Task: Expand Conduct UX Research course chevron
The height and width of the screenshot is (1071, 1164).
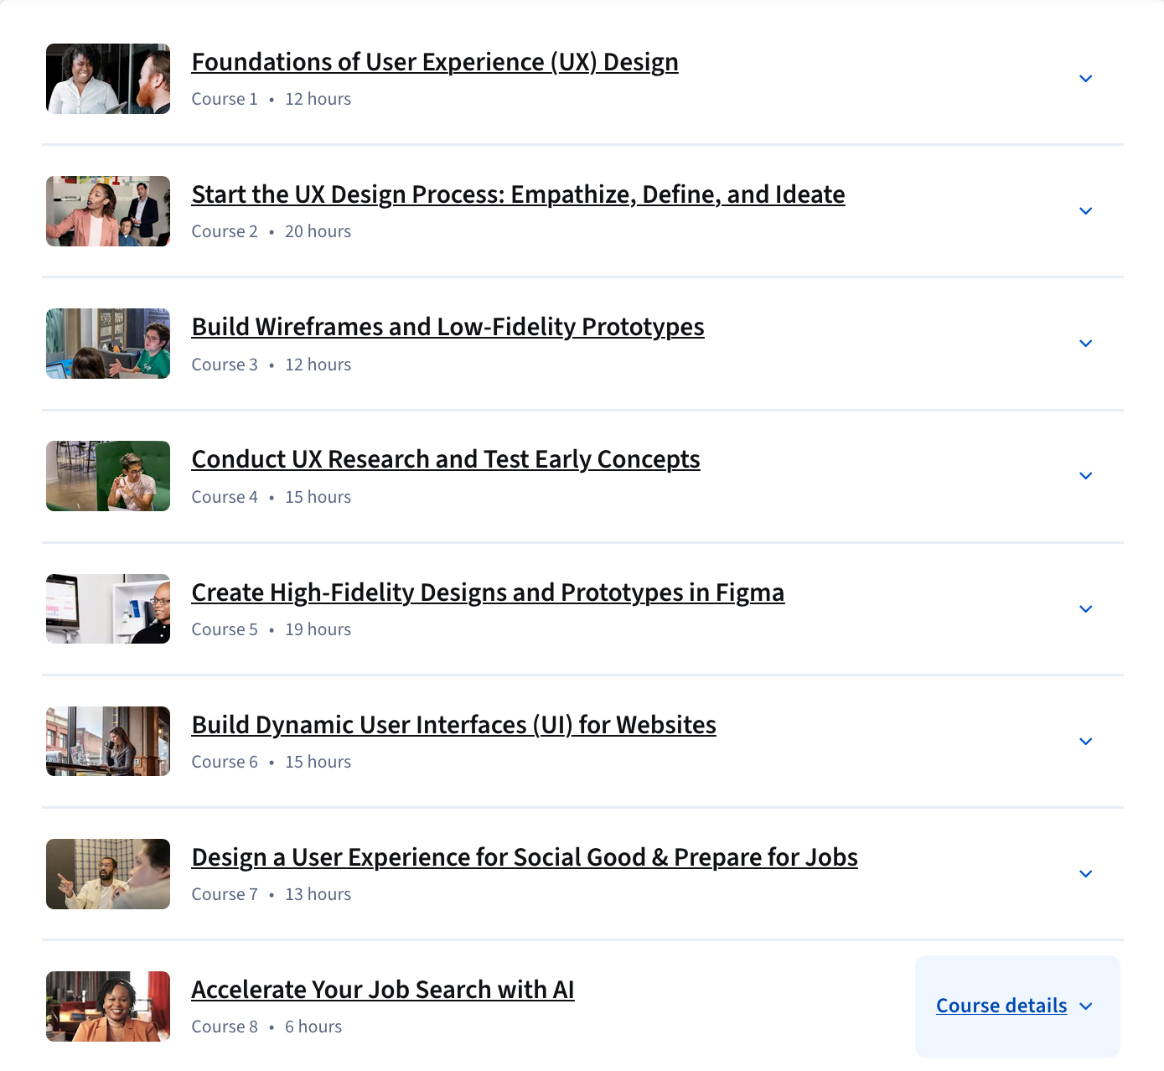Action: tap(1085, 476)
